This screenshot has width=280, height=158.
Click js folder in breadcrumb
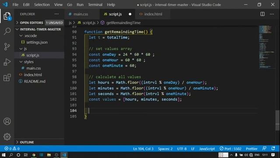pos(70,23)
